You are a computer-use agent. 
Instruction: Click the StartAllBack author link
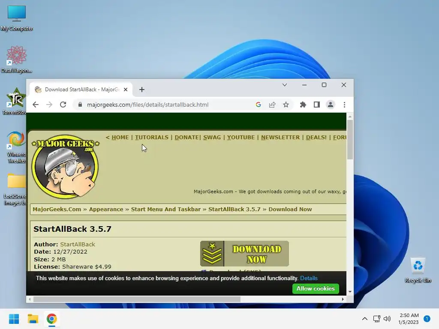click(78, 244)
